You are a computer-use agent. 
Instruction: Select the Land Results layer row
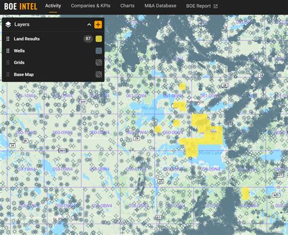(x=53, y=39)
